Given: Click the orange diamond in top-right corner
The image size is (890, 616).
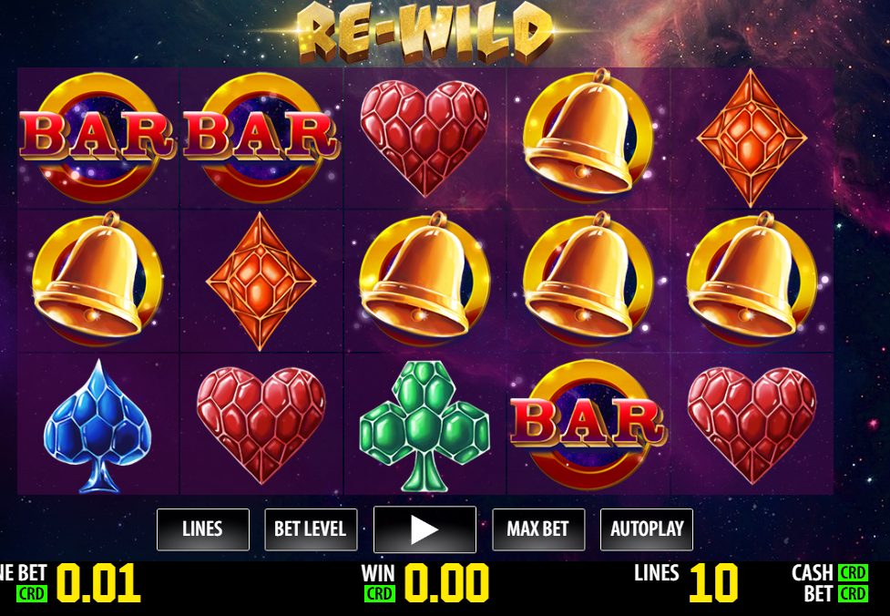Looking at the screenshot, I should (x=752, y=138).
